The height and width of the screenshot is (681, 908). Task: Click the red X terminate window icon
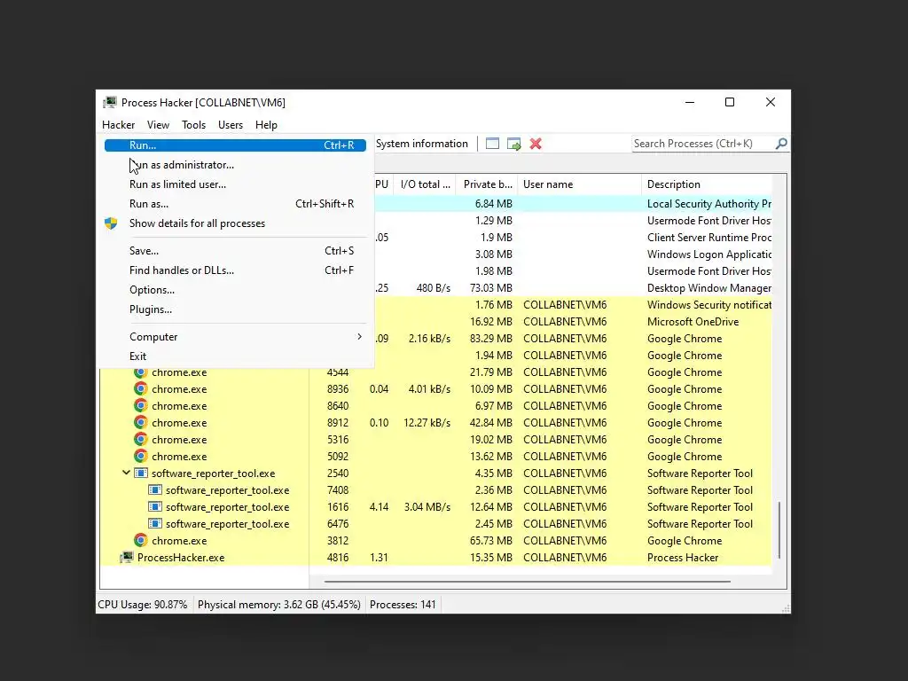(536, 144)
